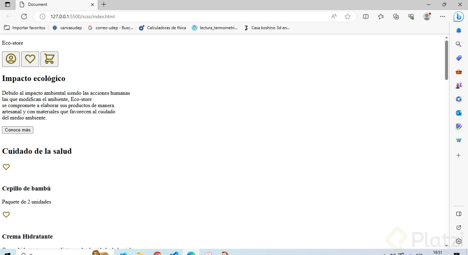Viewport: 468px width, 255px height.
Task: Open the Favorites list icon
Action: coord(381,16)
